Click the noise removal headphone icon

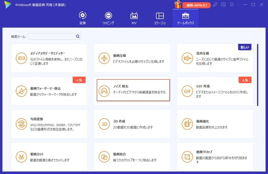(104, 91)
